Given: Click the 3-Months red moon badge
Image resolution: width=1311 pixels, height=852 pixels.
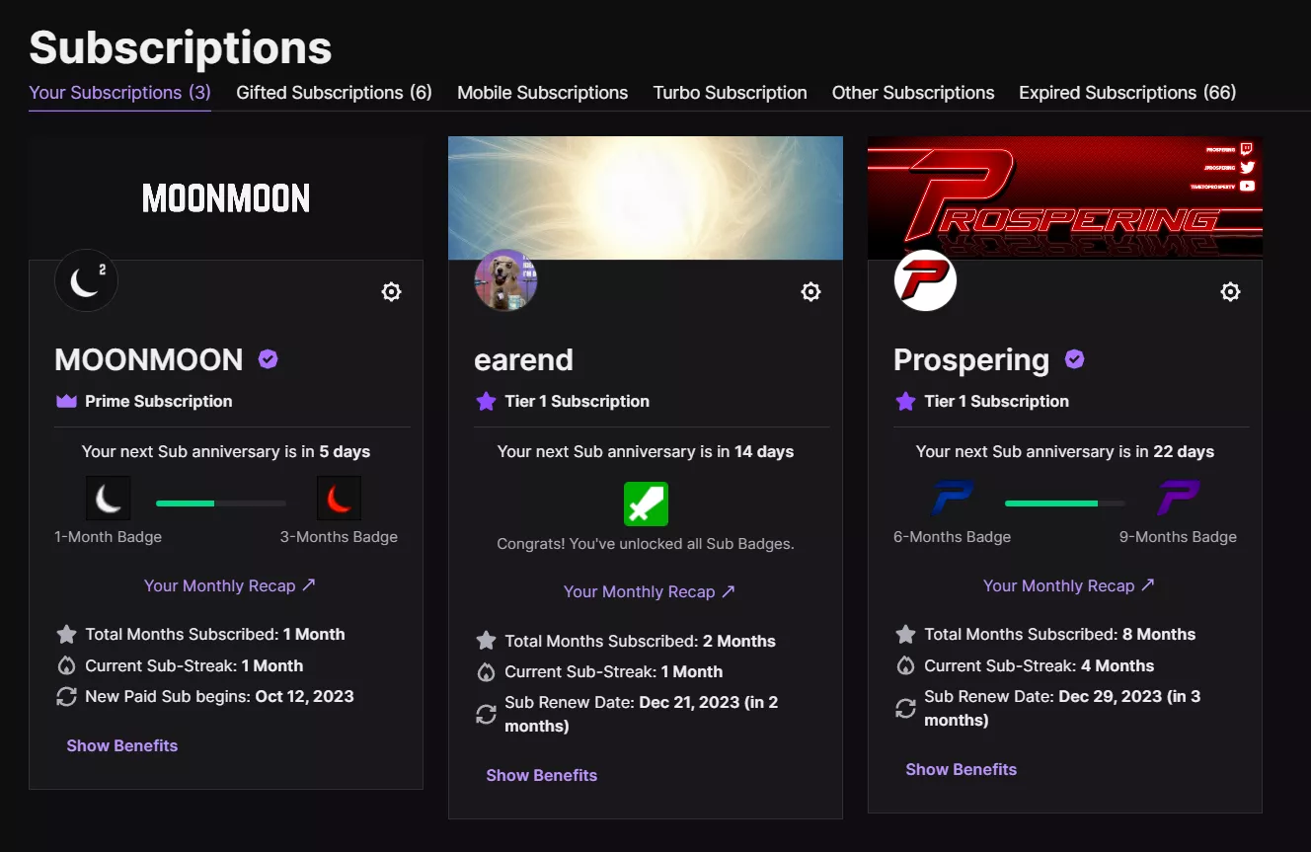Looking at the screenshot, I should 340,498.
